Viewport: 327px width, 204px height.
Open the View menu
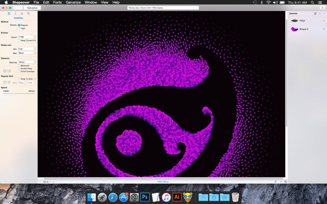(105, 2)
